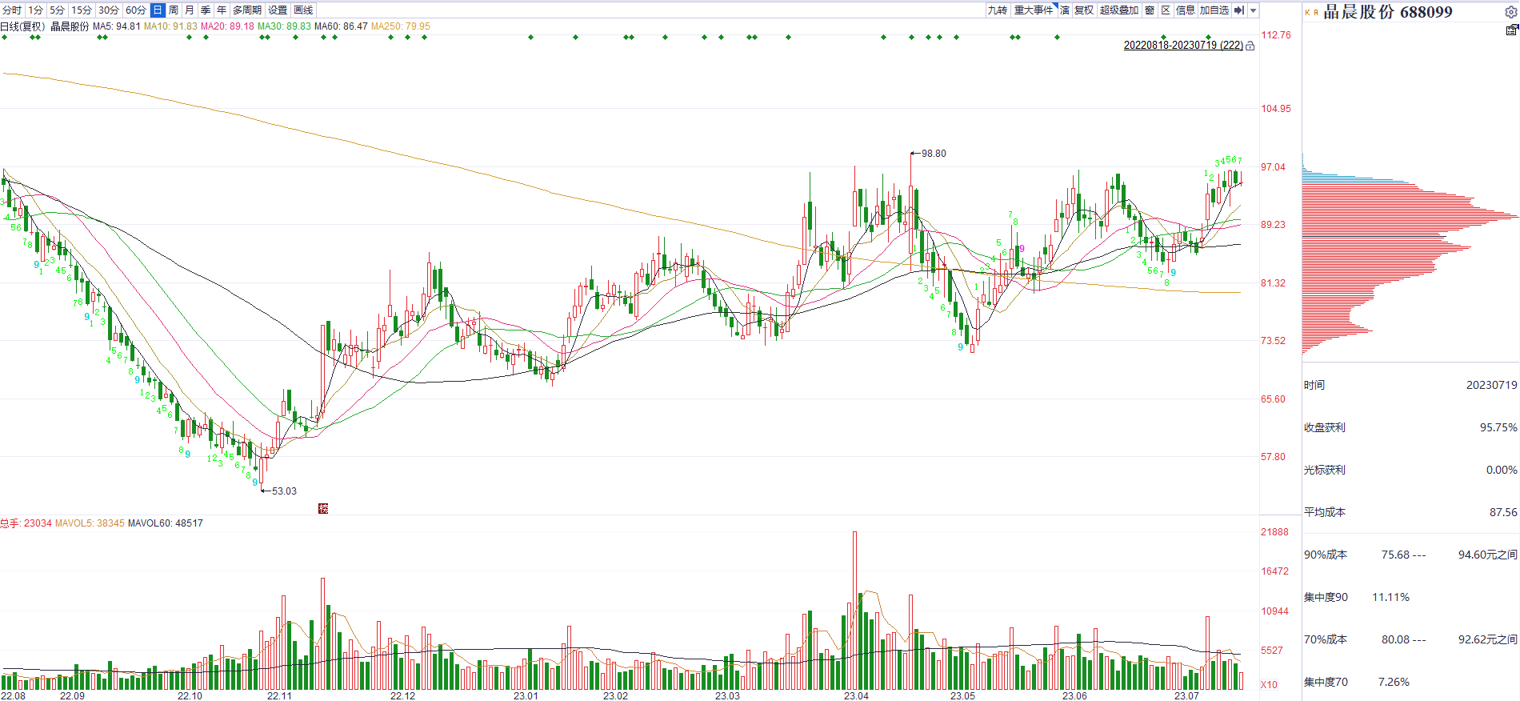This screenshot has height=701, width=1520.
Task: Click the 收盘获利 95.75% value
Action: click(x=1498, y=427)
